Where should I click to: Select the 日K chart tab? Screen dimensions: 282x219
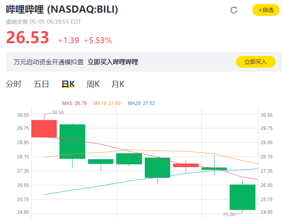click(68, 84)
